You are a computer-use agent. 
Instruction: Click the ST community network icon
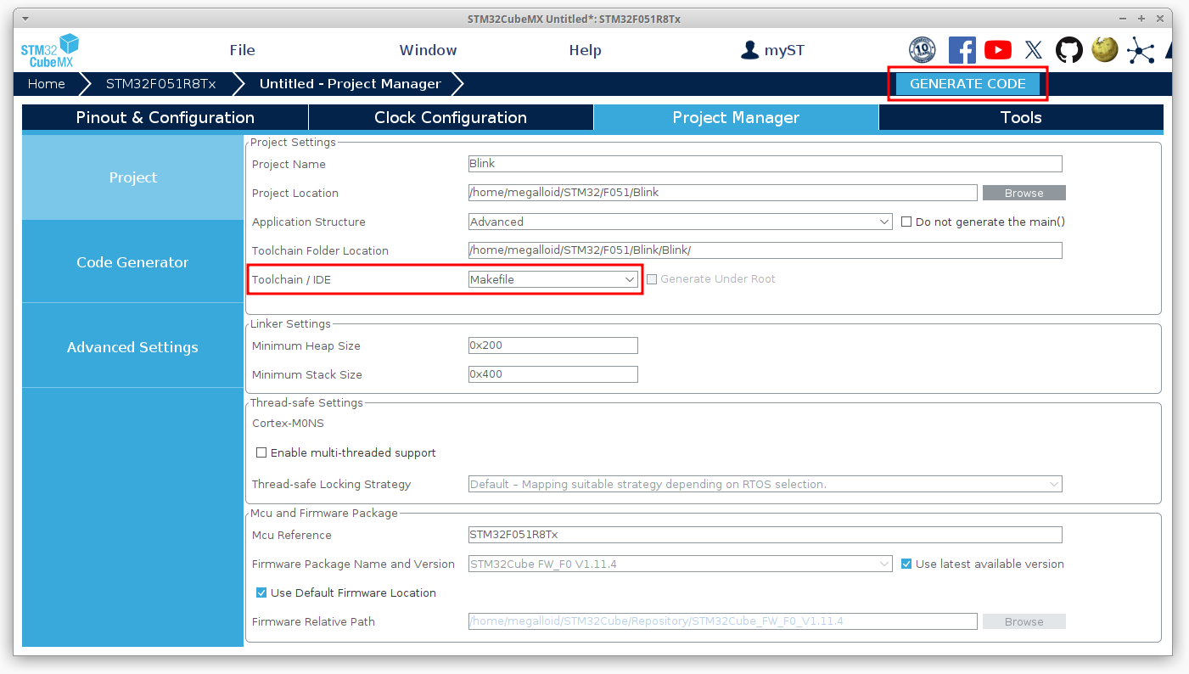pyautogui.click(x=1141, y=50)
